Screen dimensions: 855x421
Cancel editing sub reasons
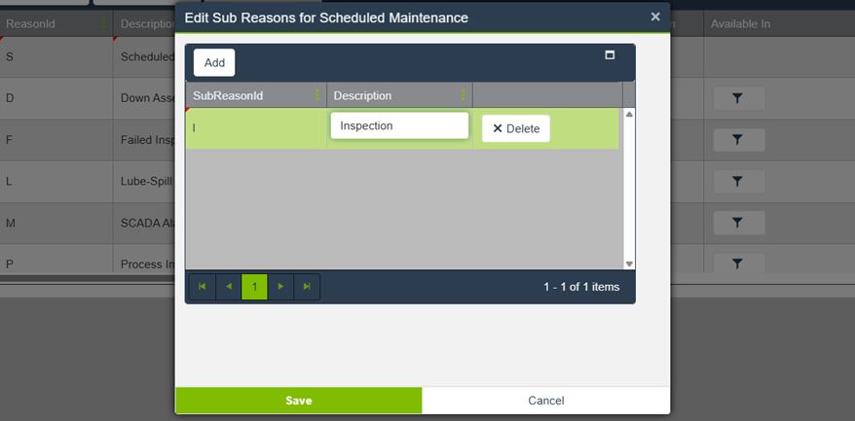[x=545, y=401]
